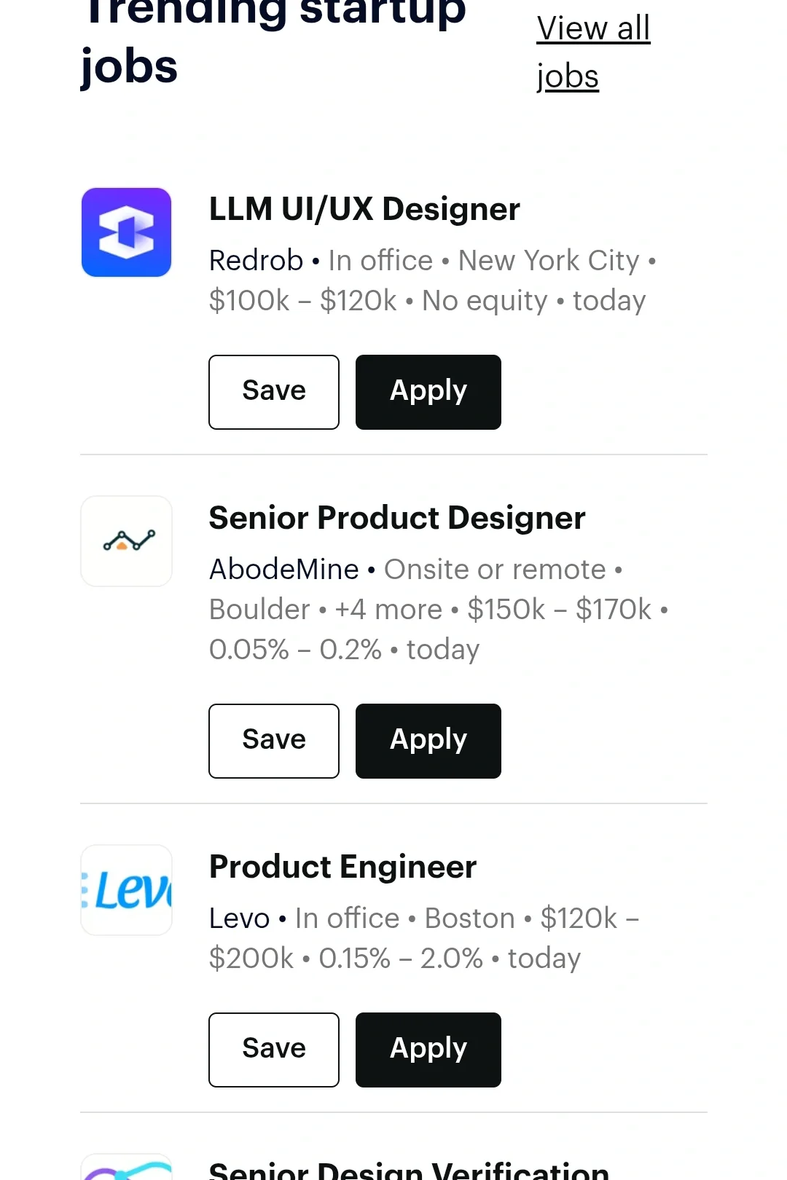The image size is (787, 1180).
Task: Click the '+4 more' locations text
Action: coord(388,610)
